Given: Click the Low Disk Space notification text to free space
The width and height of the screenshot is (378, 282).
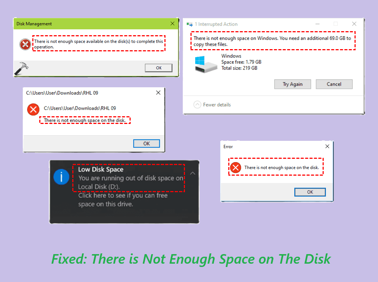Looking at the screenshot, I should [123, 199].
